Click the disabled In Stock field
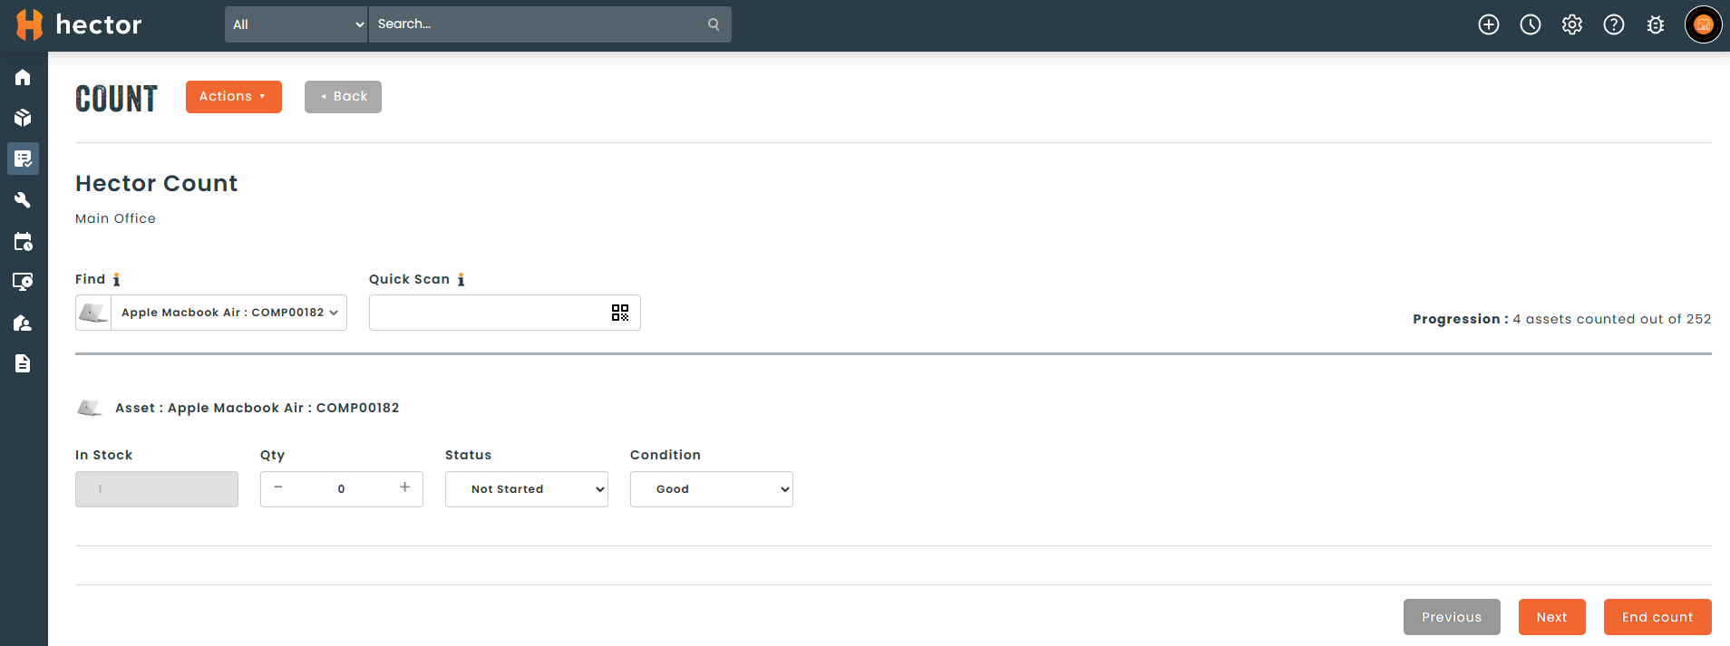Image resolution: width=1730 pixels, height=646 pixels. pyautogui.click(x=157, y=489)
